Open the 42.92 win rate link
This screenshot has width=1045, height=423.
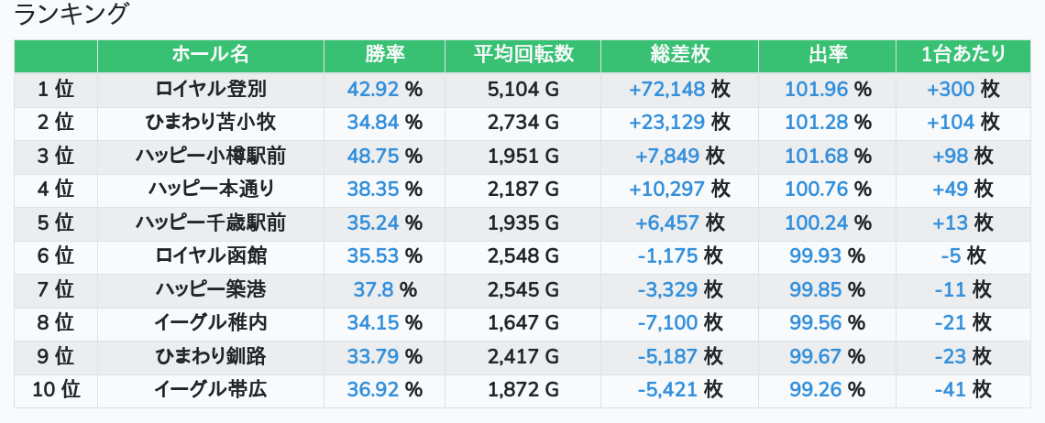(x=374, y=90)
